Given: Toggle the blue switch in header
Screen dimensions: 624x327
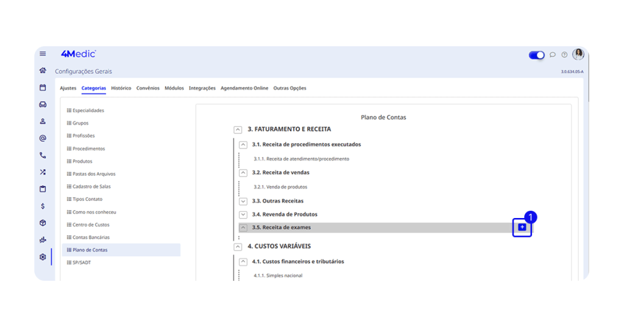Looking at the screenshot, I should 536,55.
